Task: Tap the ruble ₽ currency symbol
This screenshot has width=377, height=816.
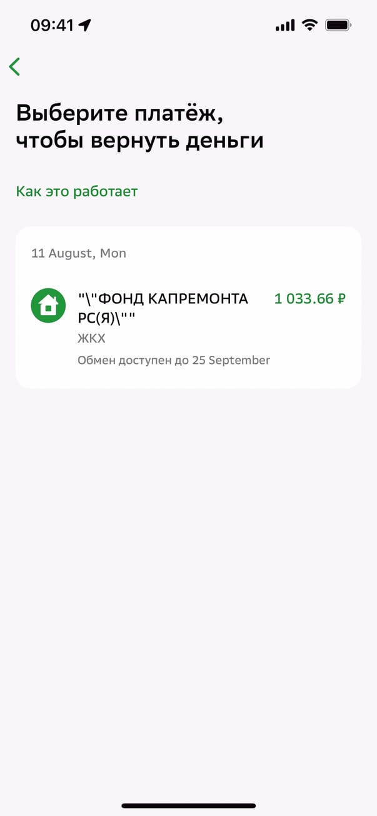Action: [x=341, y=299]
